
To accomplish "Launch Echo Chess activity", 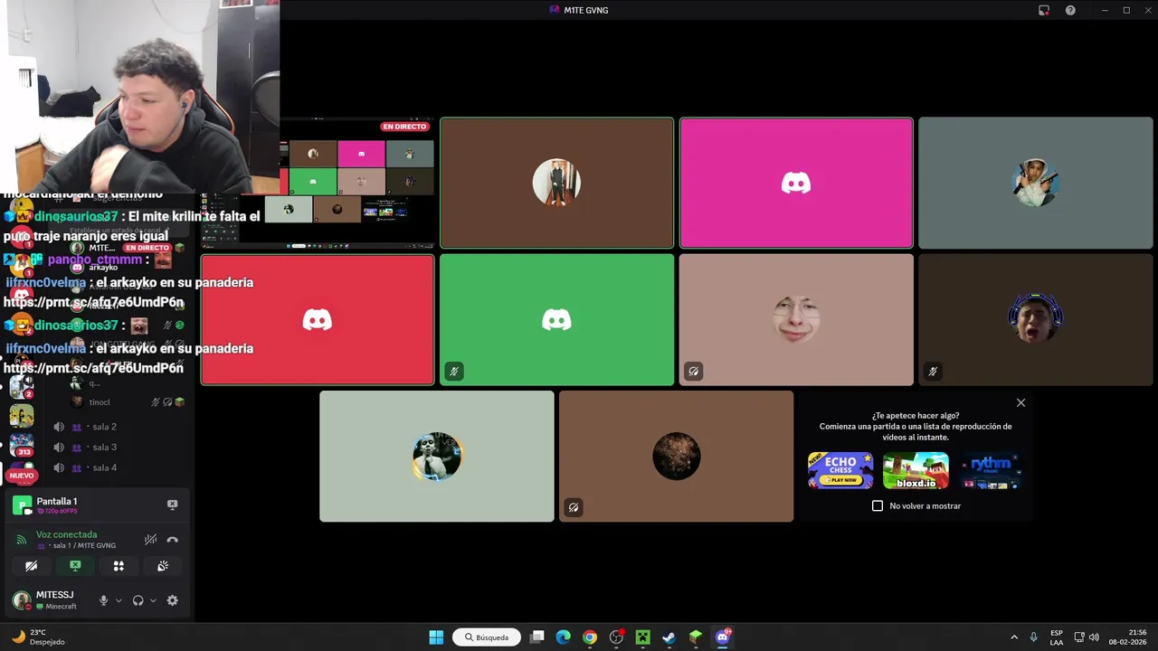I will [840, 471].
